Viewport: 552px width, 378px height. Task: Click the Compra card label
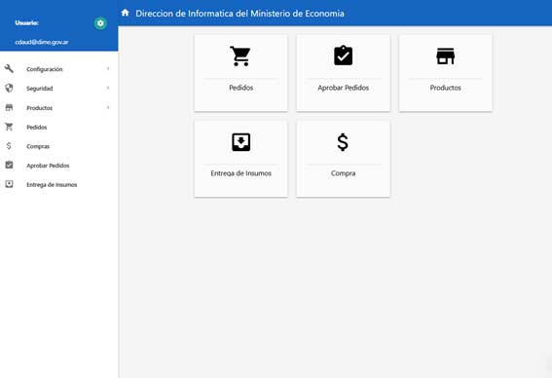click(344, 173)
